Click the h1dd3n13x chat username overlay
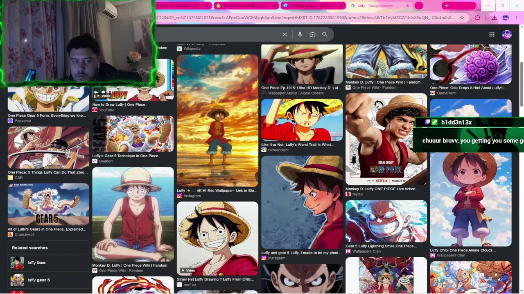Image resolution: width=524 pixels, height=294 pixels. coord(456,122)
